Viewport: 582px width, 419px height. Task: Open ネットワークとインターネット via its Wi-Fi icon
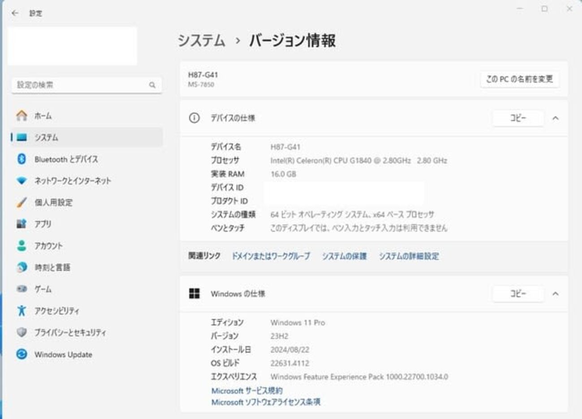click(x=22, y=181)
